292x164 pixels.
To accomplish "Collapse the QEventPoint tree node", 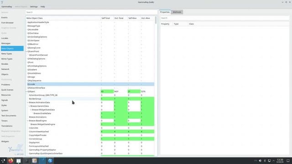I will pyautogui.click(x=26, y=51).
